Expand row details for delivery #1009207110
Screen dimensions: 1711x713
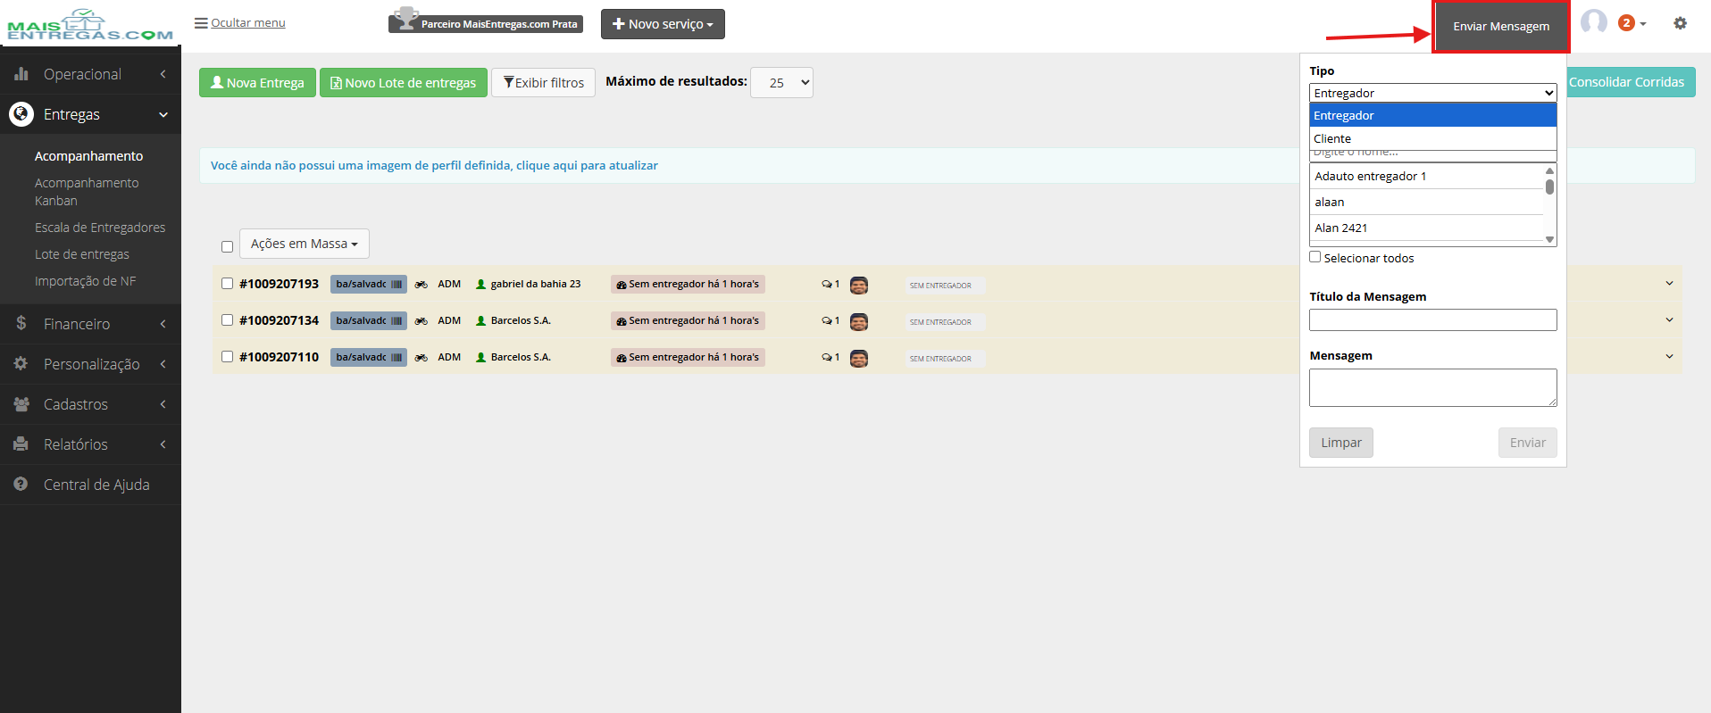point(1670,357)
